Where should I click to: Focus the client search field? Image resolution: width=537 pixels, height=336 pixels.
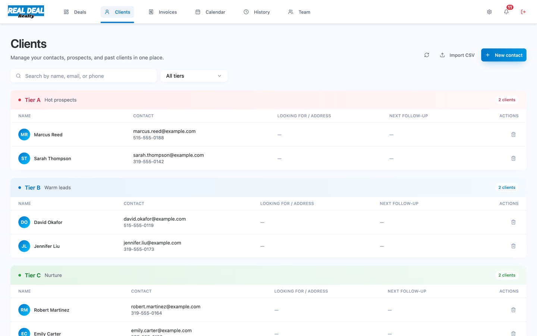coord(84,76)
